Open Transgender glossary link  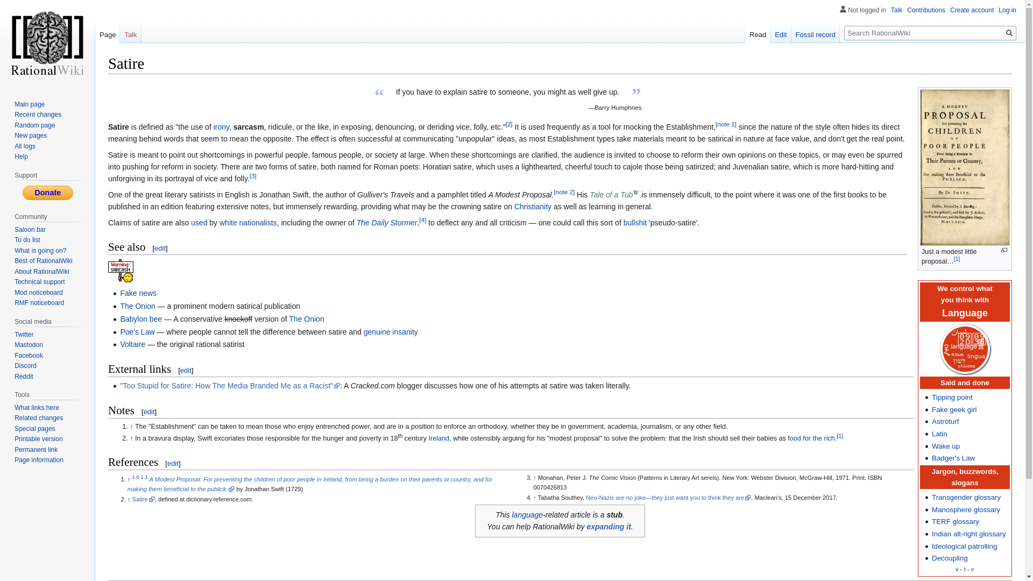click(966, 498)
